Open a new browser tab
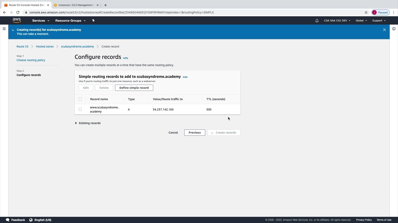Viewport: 398px width, 223px height. 105,5
